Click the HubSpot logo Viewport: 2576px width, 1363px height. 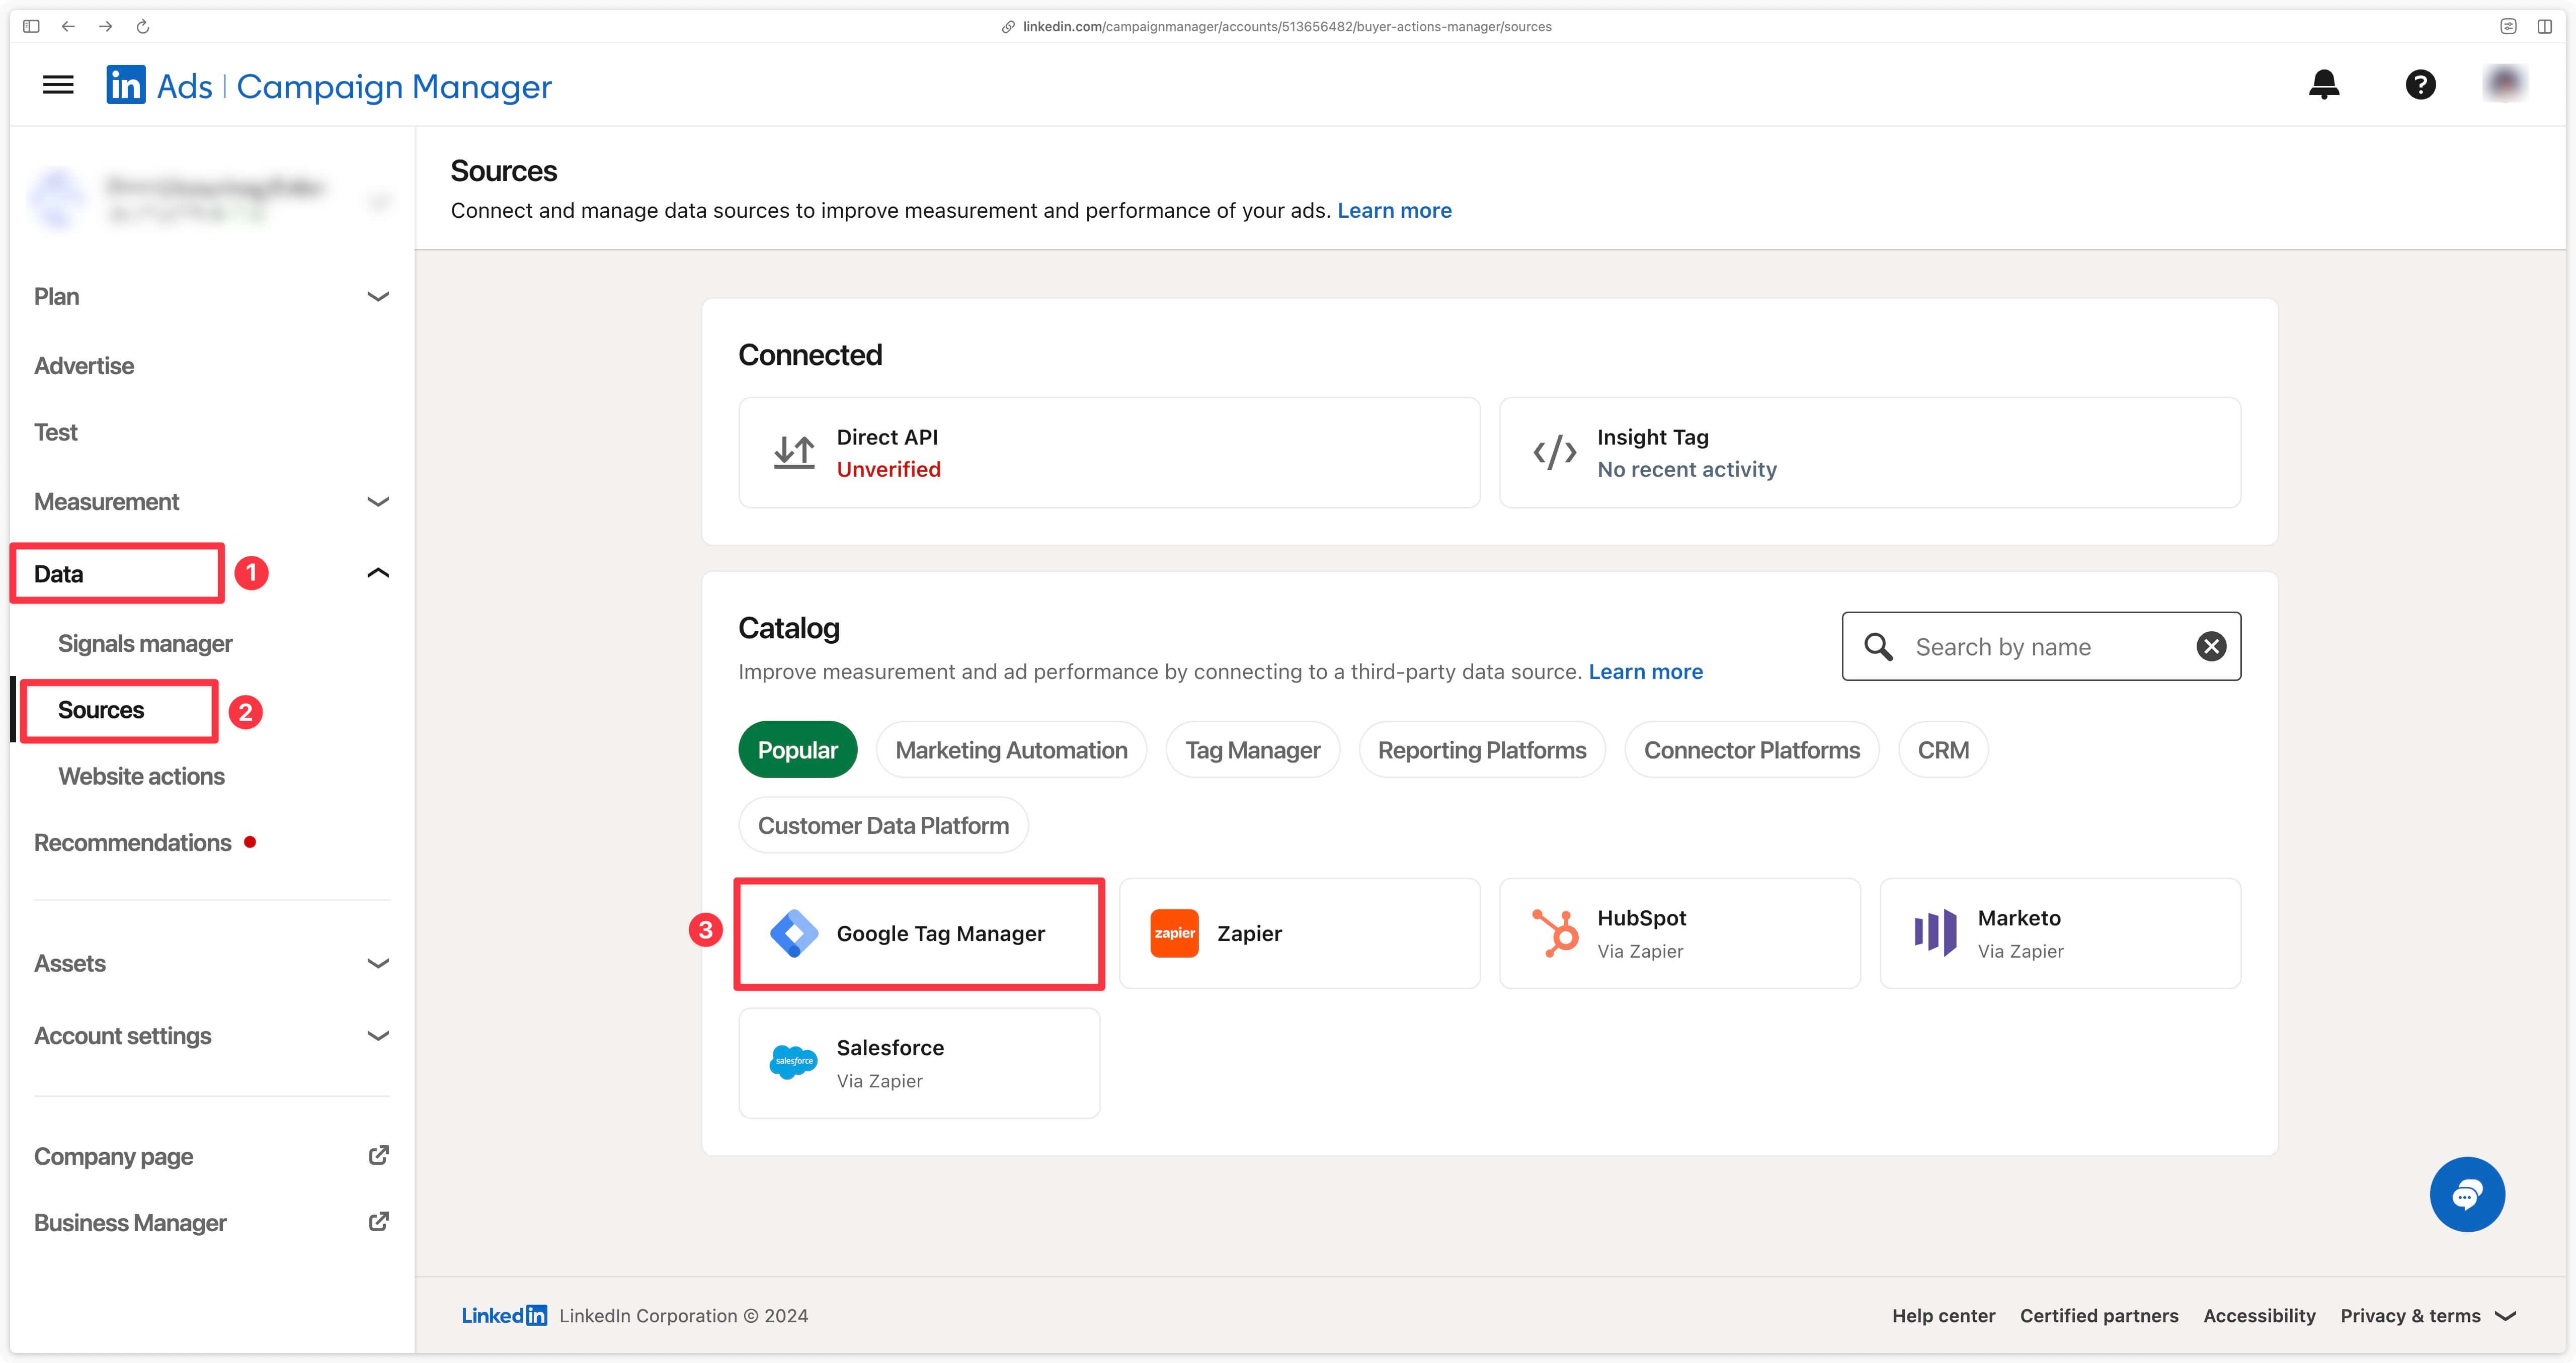(x=1555, y=933)
